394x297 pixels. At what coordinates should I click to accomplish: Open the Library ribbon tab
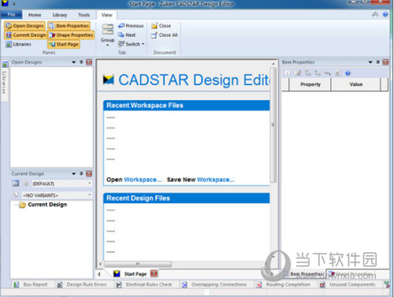coord(60,15)
